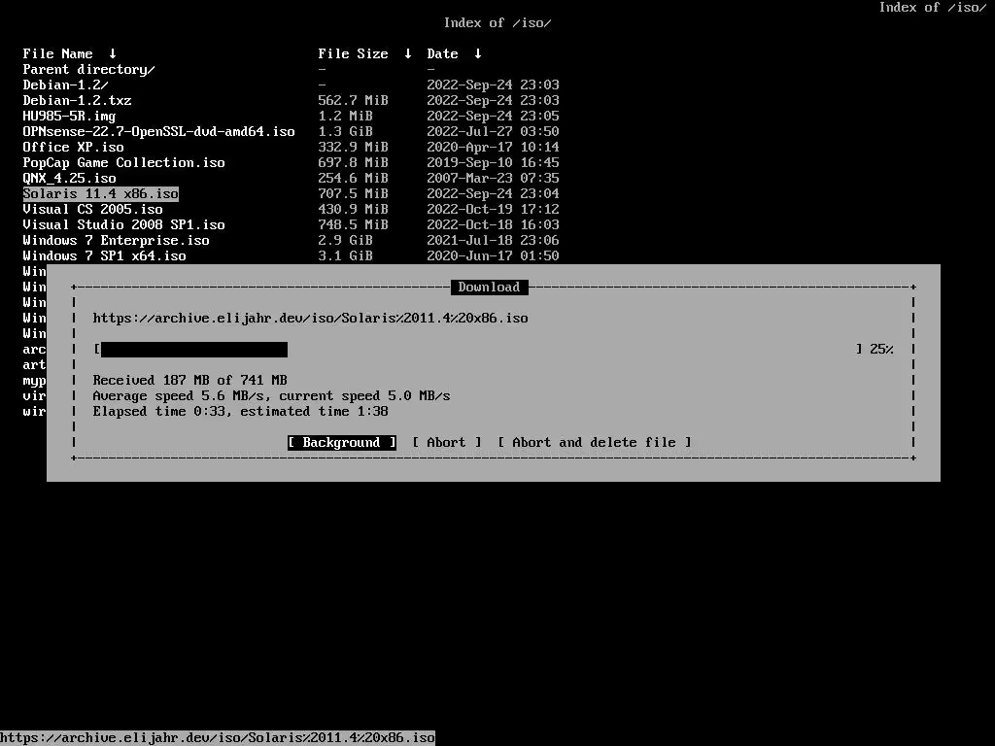Open Visual Studio 2008 SP1.iso link

(123, 224)
